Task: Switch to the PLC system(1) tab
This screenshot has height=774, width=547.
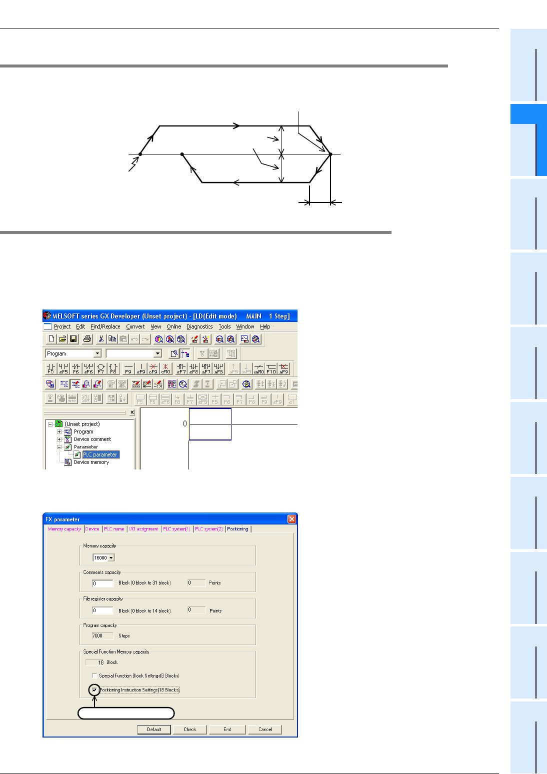Action: tap(177, 529)
